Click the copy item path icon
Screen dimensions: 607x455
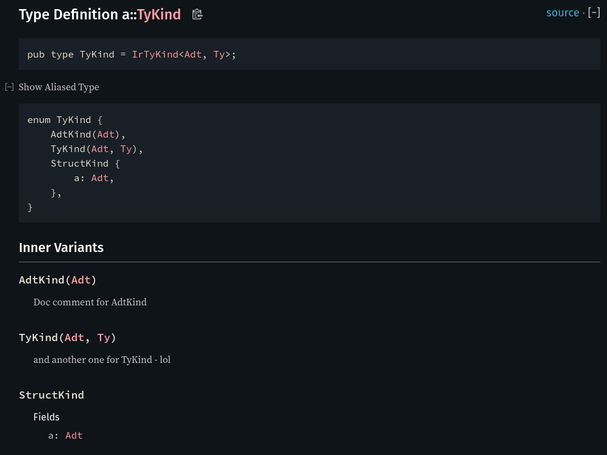[x=197, y=13]
